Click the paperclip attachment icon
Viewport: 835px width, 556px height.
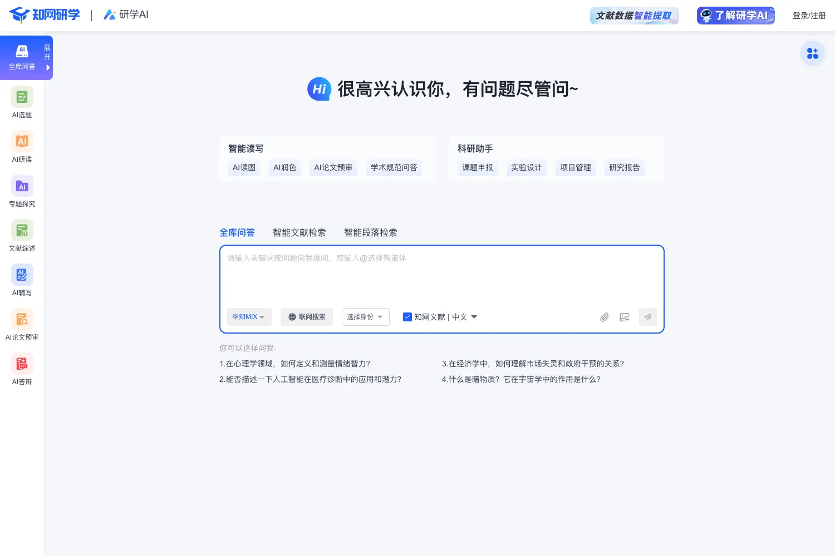point(605,317)
